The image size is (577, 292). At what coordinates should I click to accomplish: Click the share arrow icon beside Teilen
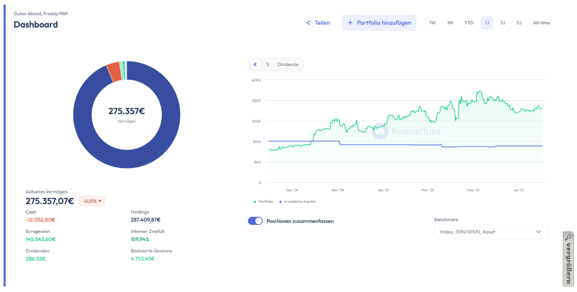pyautogui.click(x=308, y=23)
